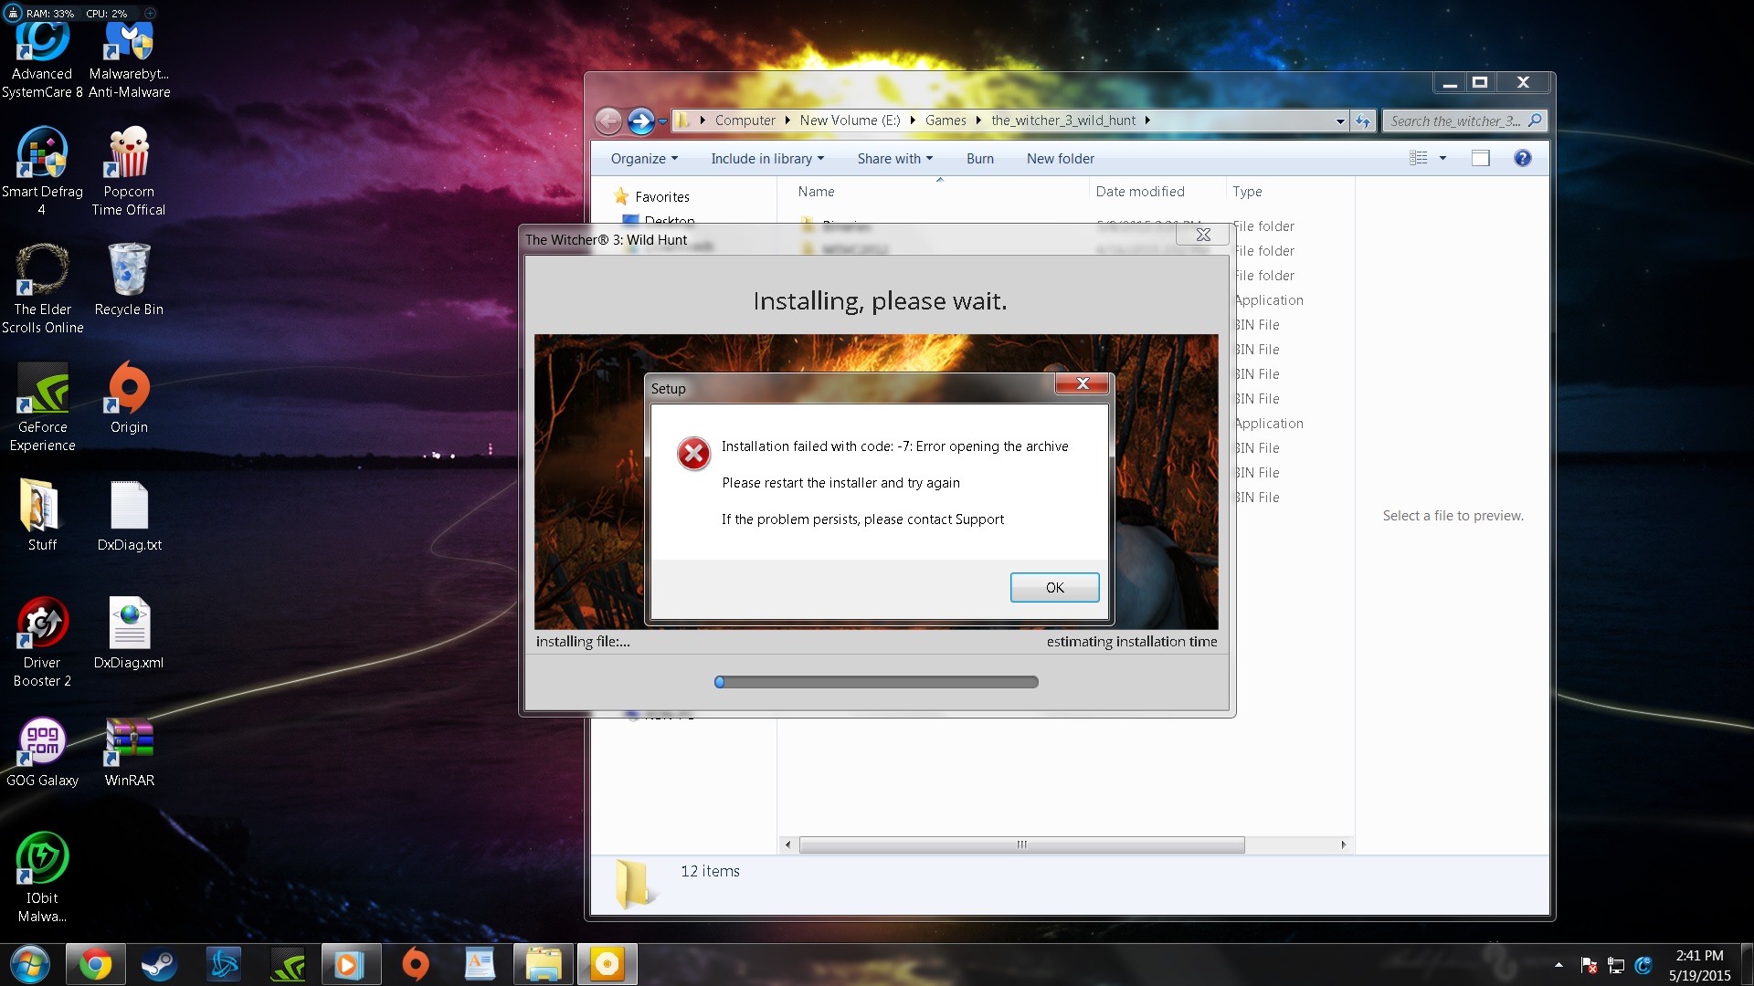
Task: Open Explorer help question mark icon
Action: tap(1522, 158)
